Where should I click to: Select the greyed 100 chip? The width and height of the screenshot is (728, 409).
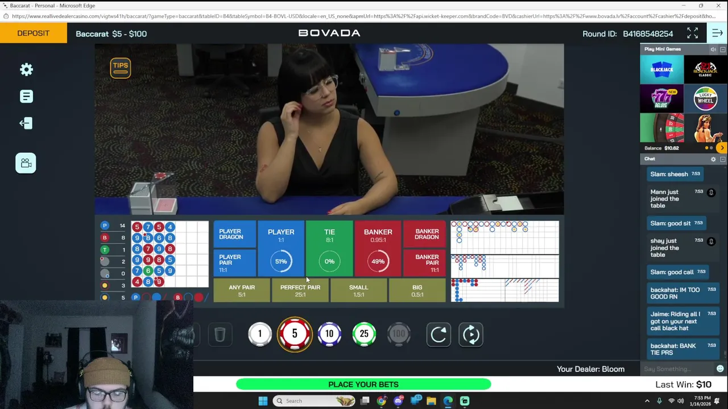click(399, 334)
